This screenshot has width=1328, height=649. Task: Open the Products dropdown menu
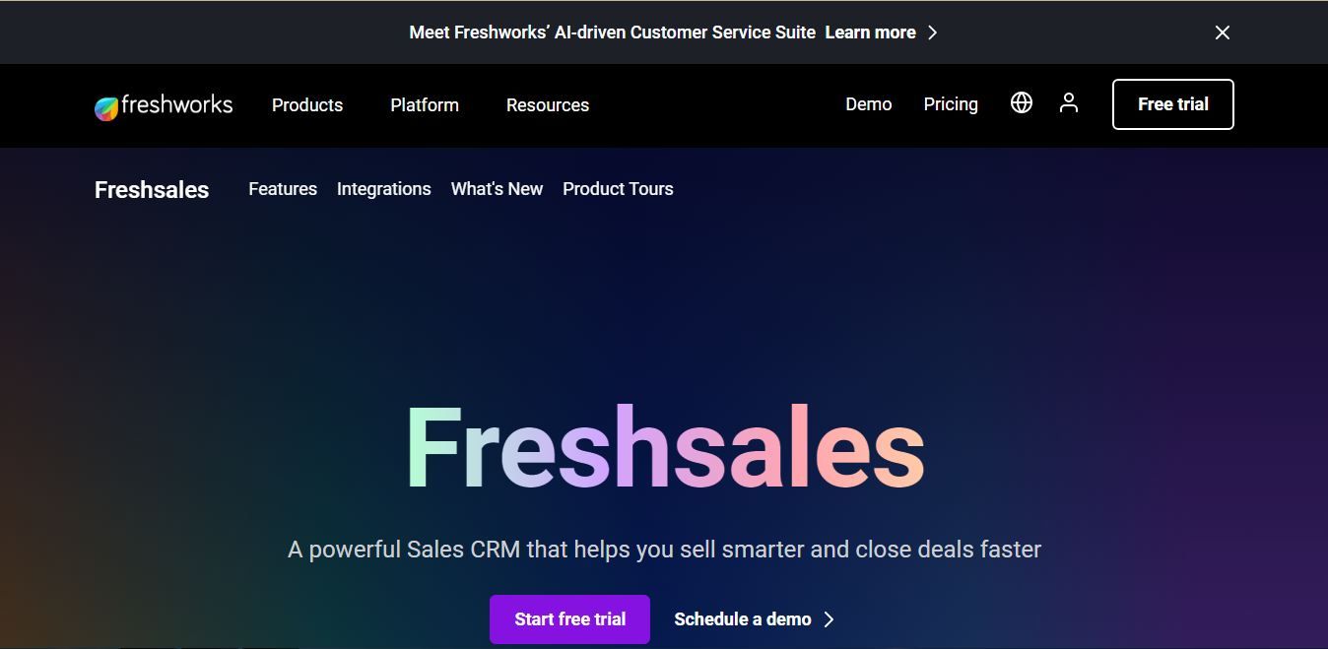pyautogui.click(x=306, y=104)
